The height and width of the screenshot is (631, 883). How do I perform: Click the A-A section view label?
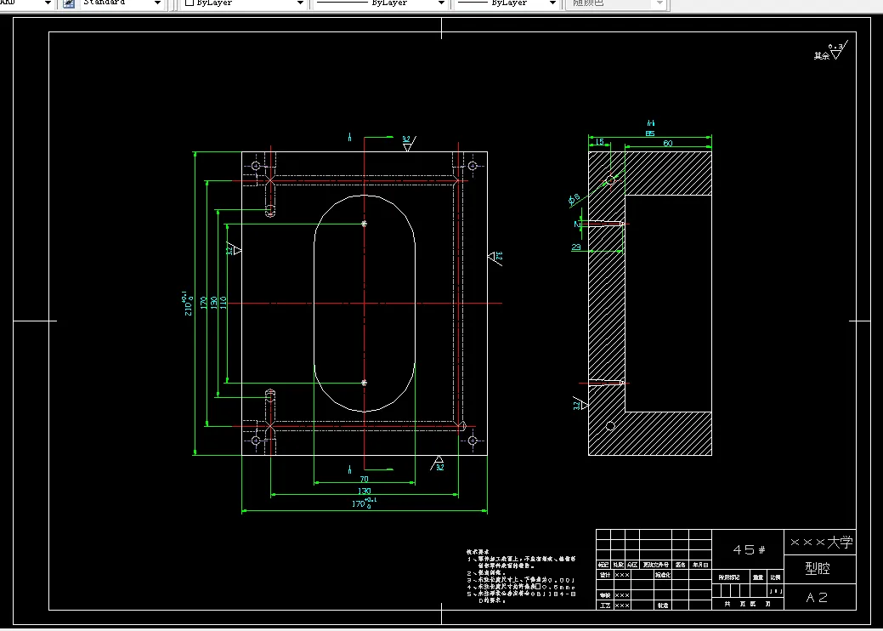(x=650, y=122)
